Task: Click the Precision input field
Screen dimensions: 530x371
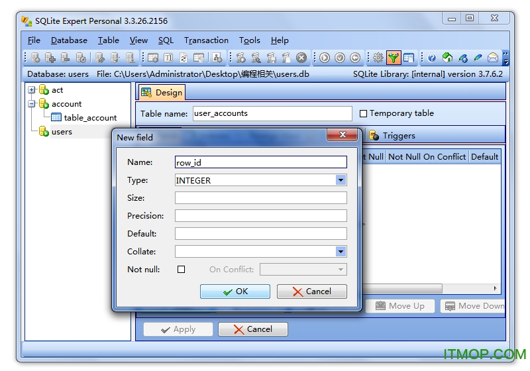Action: [260, 215]
